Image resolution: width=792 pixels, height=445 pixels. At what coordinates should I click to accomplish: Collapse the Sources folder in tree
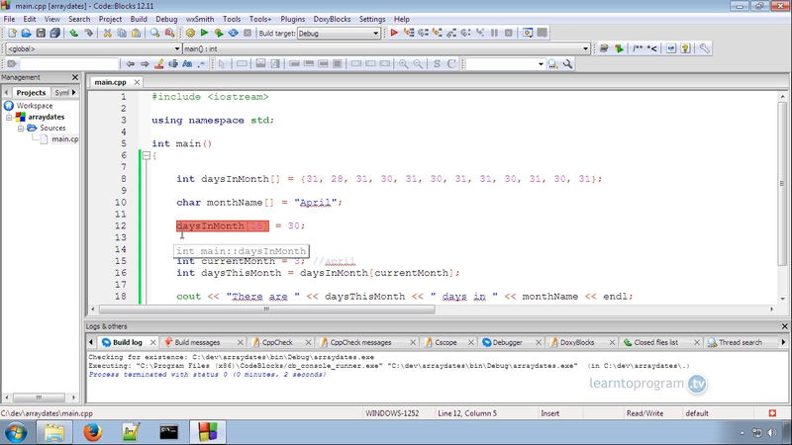22,128
